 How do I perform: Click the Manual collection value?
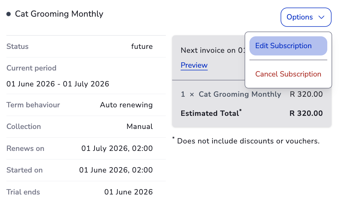click(139, 127)
